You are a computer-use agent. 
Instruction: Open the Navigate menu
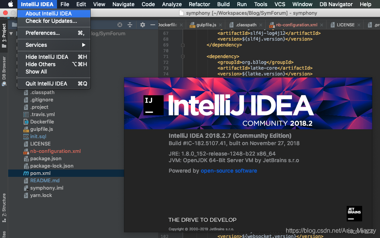tap(123, 4)
